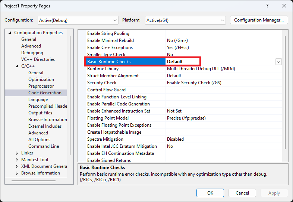Select the Security Check property
This screenshot has width=293, height=202.
pos(102,83)
